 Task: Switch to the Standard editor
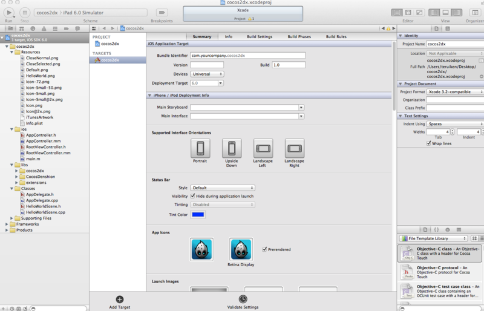[397, 13]
